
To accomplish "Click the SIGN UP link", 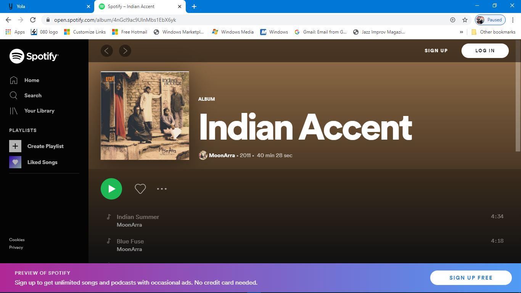I will 436,51.
